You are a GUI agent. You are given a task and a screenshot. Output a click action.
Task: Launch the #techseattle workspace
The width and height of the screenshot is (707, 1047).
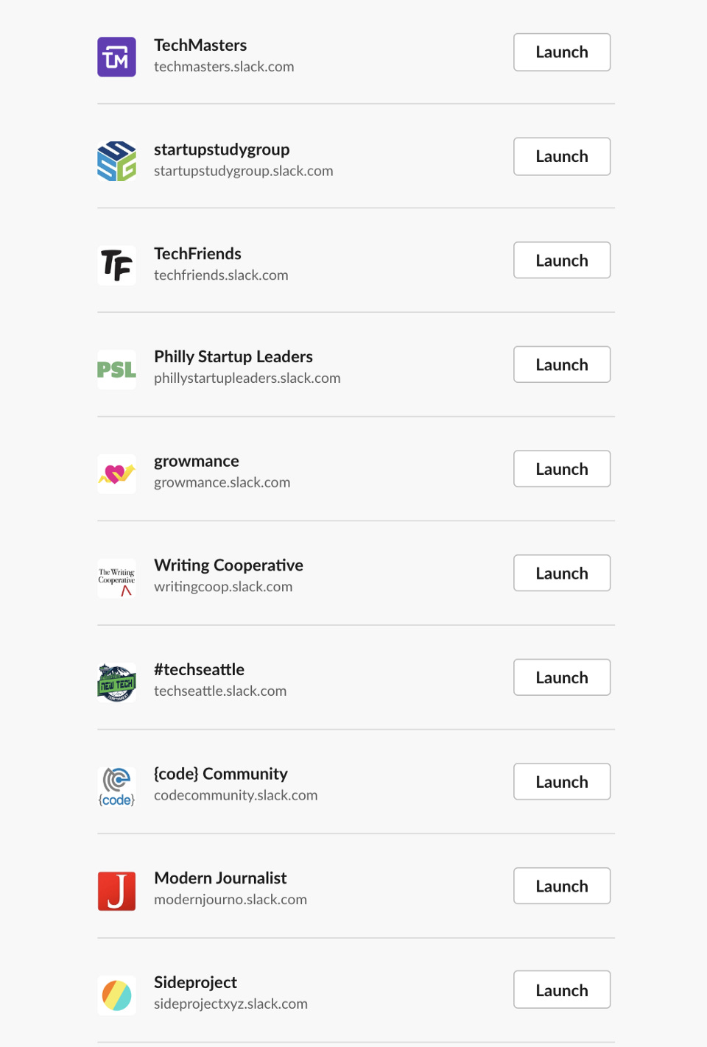[x=562, y=677]
